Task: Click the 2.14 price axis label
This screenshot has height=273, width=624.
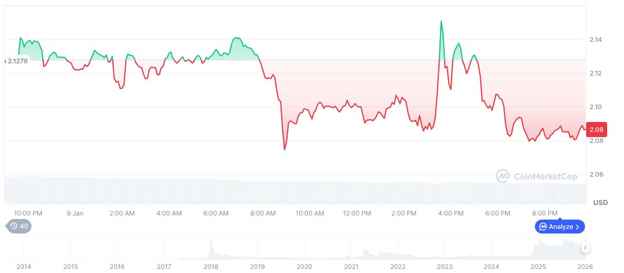Action: (x=595, y=39)
